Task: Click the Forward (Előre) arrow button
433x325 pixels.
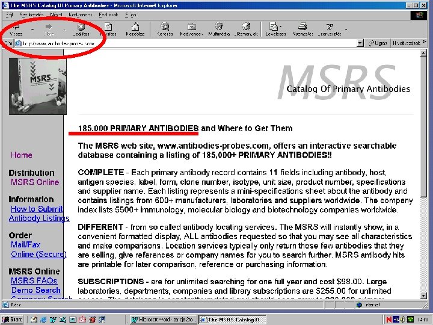Action: coord(49,29)
